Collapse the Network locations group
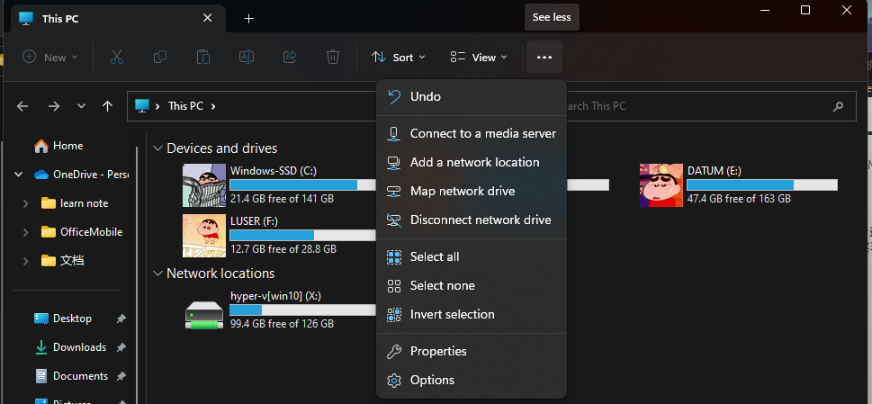Viewport: 872px width, 404px height. pyautogui.click(x=157, y=274)
